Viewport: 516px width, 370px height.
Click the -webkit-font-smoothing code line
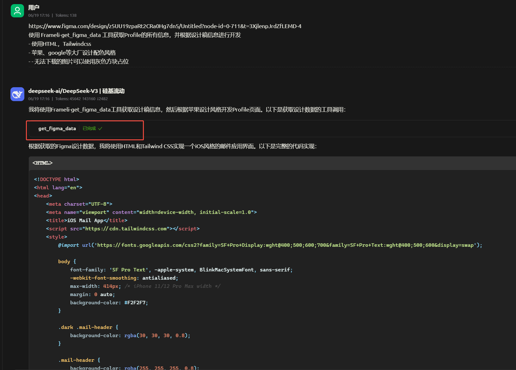[124, 278]
